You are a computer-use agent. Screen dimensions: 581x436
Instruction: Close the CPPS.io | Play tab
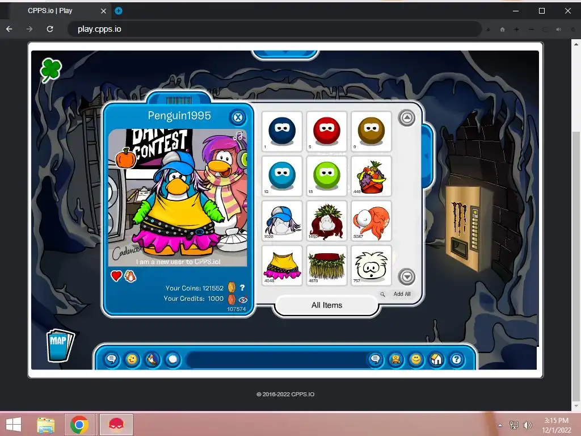103,11
